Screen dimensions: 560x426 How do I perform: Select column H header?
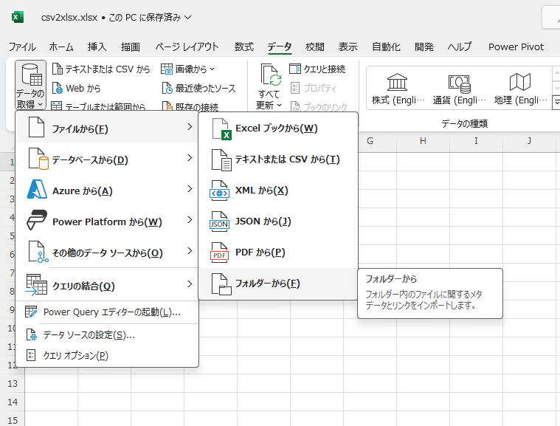(423, 140)
